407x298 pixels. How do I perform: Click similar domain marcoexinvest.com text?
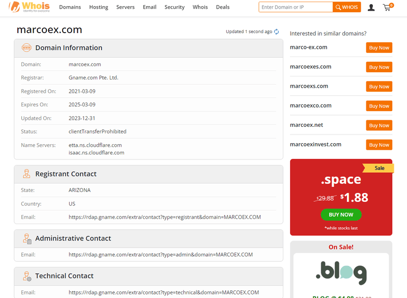click(315, 145)
